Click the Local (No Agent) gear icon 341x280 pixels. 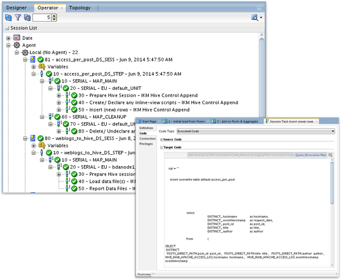tap(25, 52)
